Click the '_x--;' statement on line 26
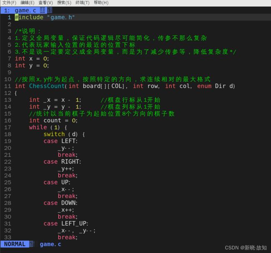Image resolution: width=271 pixels, height=253 pixels. (x=66, y=189)
